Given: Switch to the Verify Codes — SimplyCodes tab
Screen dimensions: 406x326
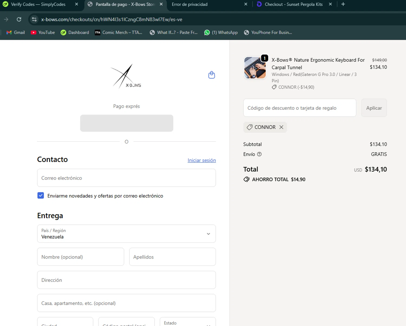Looking at the screenshot, I should pos(38,4).
